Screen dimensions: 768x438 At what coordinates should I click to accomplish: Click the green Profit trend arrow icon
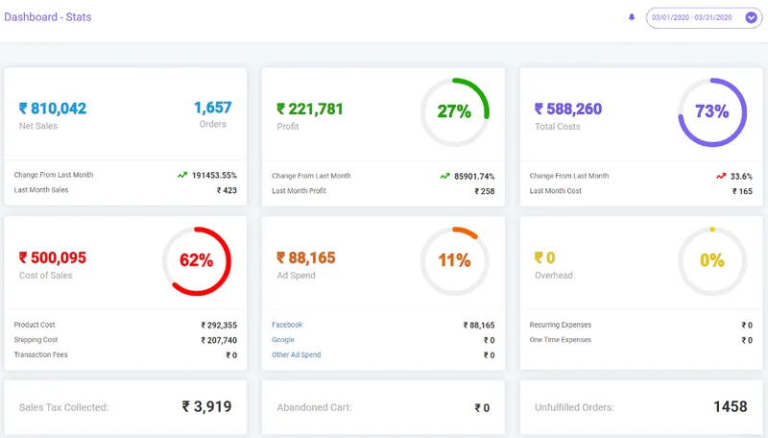click(444, 176)
